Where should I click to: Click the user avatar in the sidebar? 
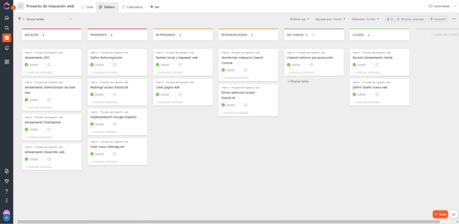(x=6, y=217)
